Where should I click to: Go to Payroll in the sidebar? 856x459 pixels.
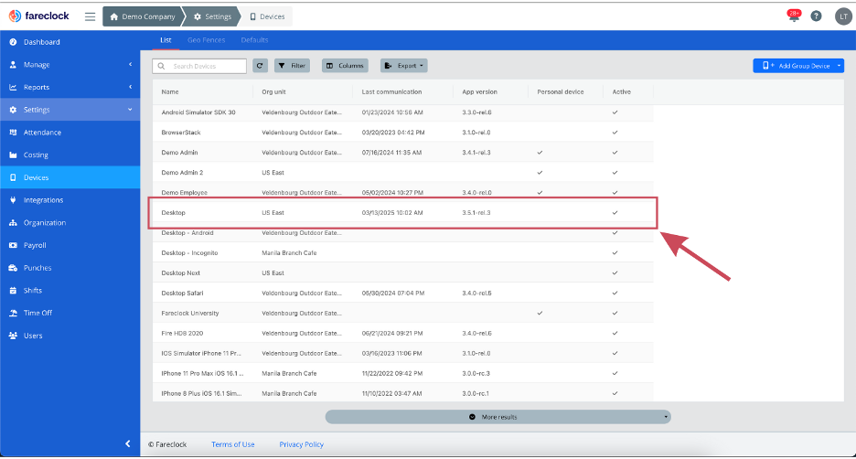tap(35, 245)
